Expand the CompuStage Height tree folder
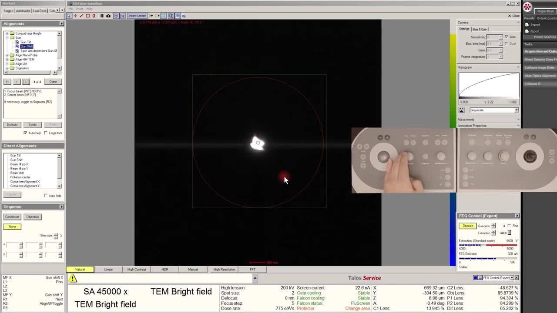Screen dimensions: 557x313 click(7, 33)
